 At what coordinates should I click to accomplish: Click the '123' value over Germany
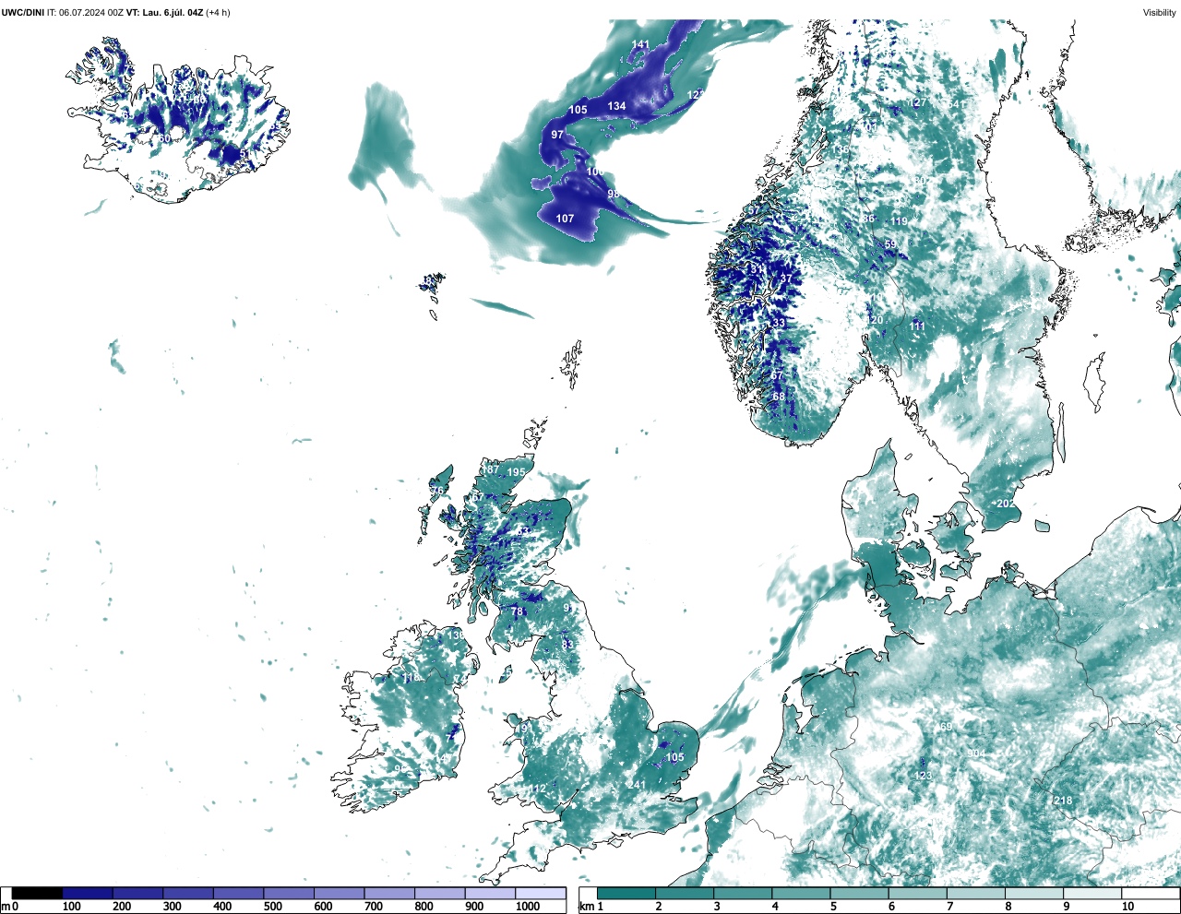[923, 776]
